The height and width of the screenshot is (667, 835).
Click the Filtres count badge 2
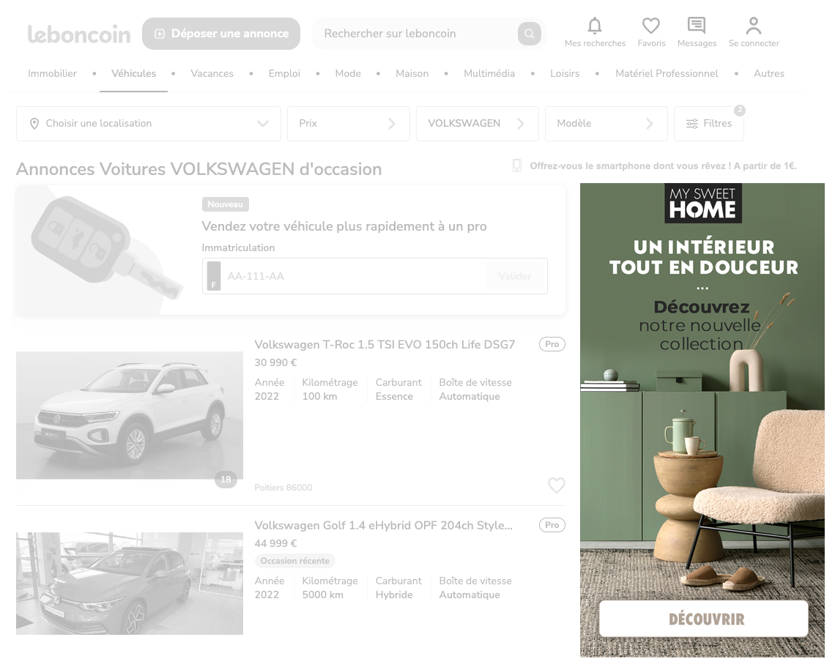(x=740, y=111)
